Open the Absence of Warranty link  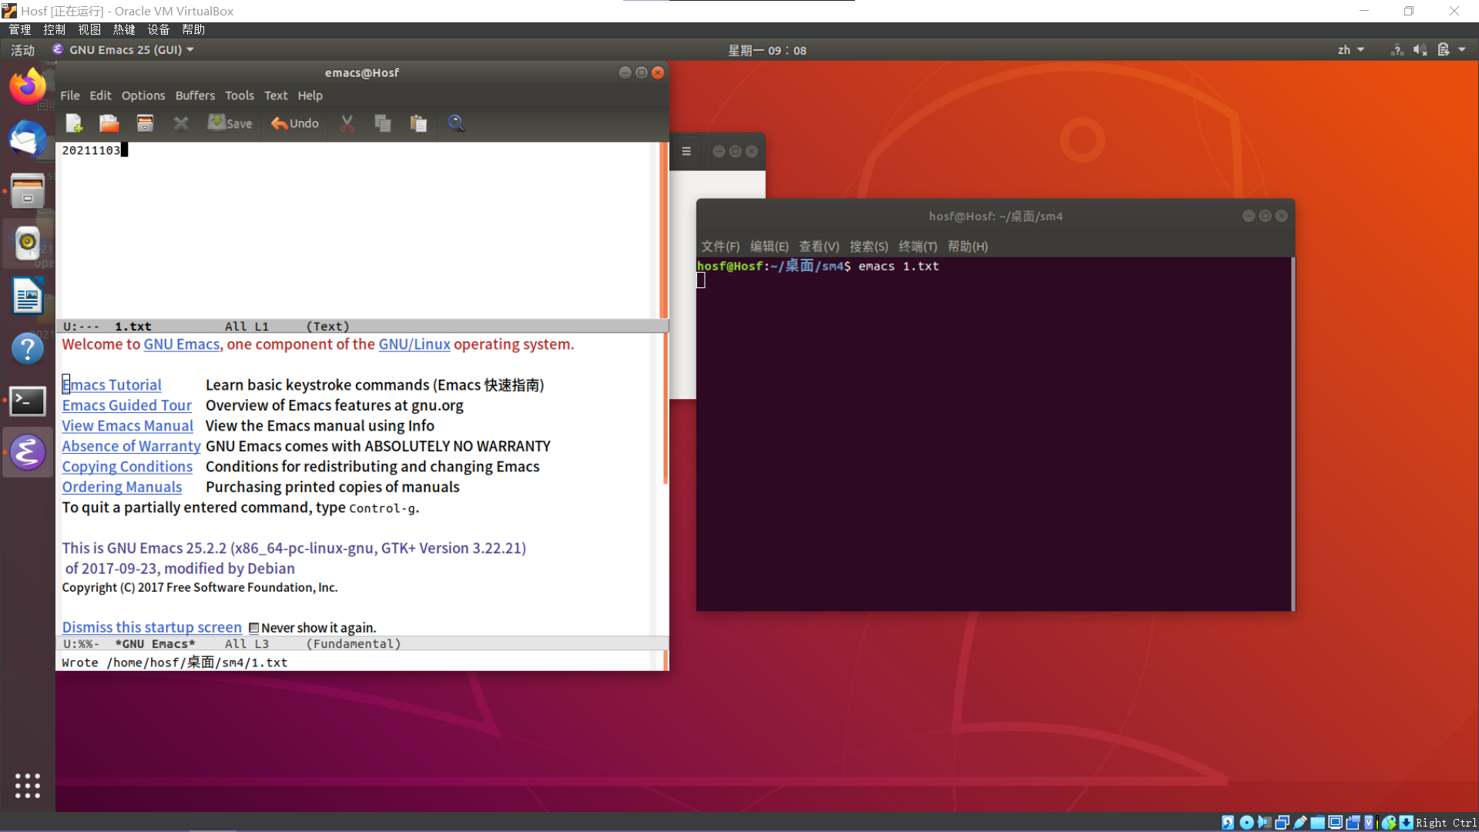pos(132,446)
